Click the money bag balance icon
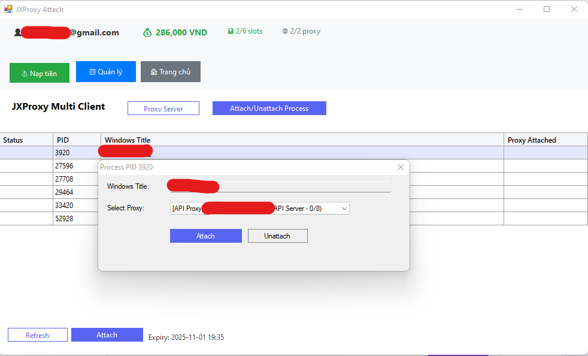Viewport: 588px width, 356px height. coord(147,33)
